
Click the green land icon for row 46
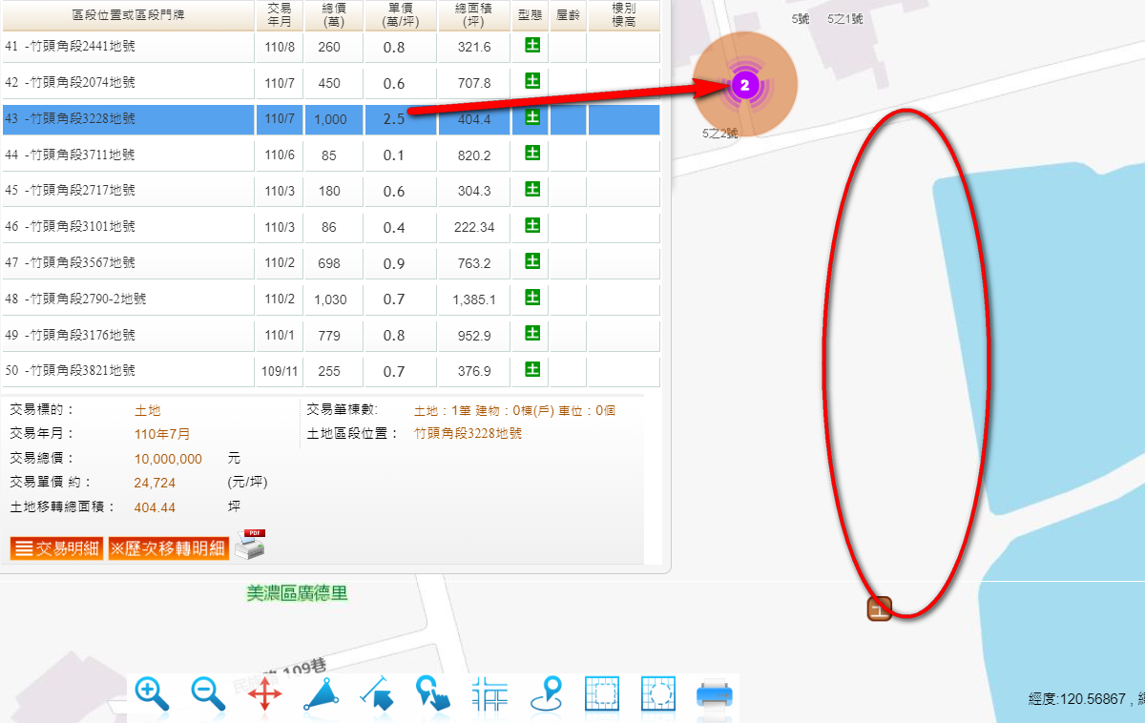[x=532, y=225]
